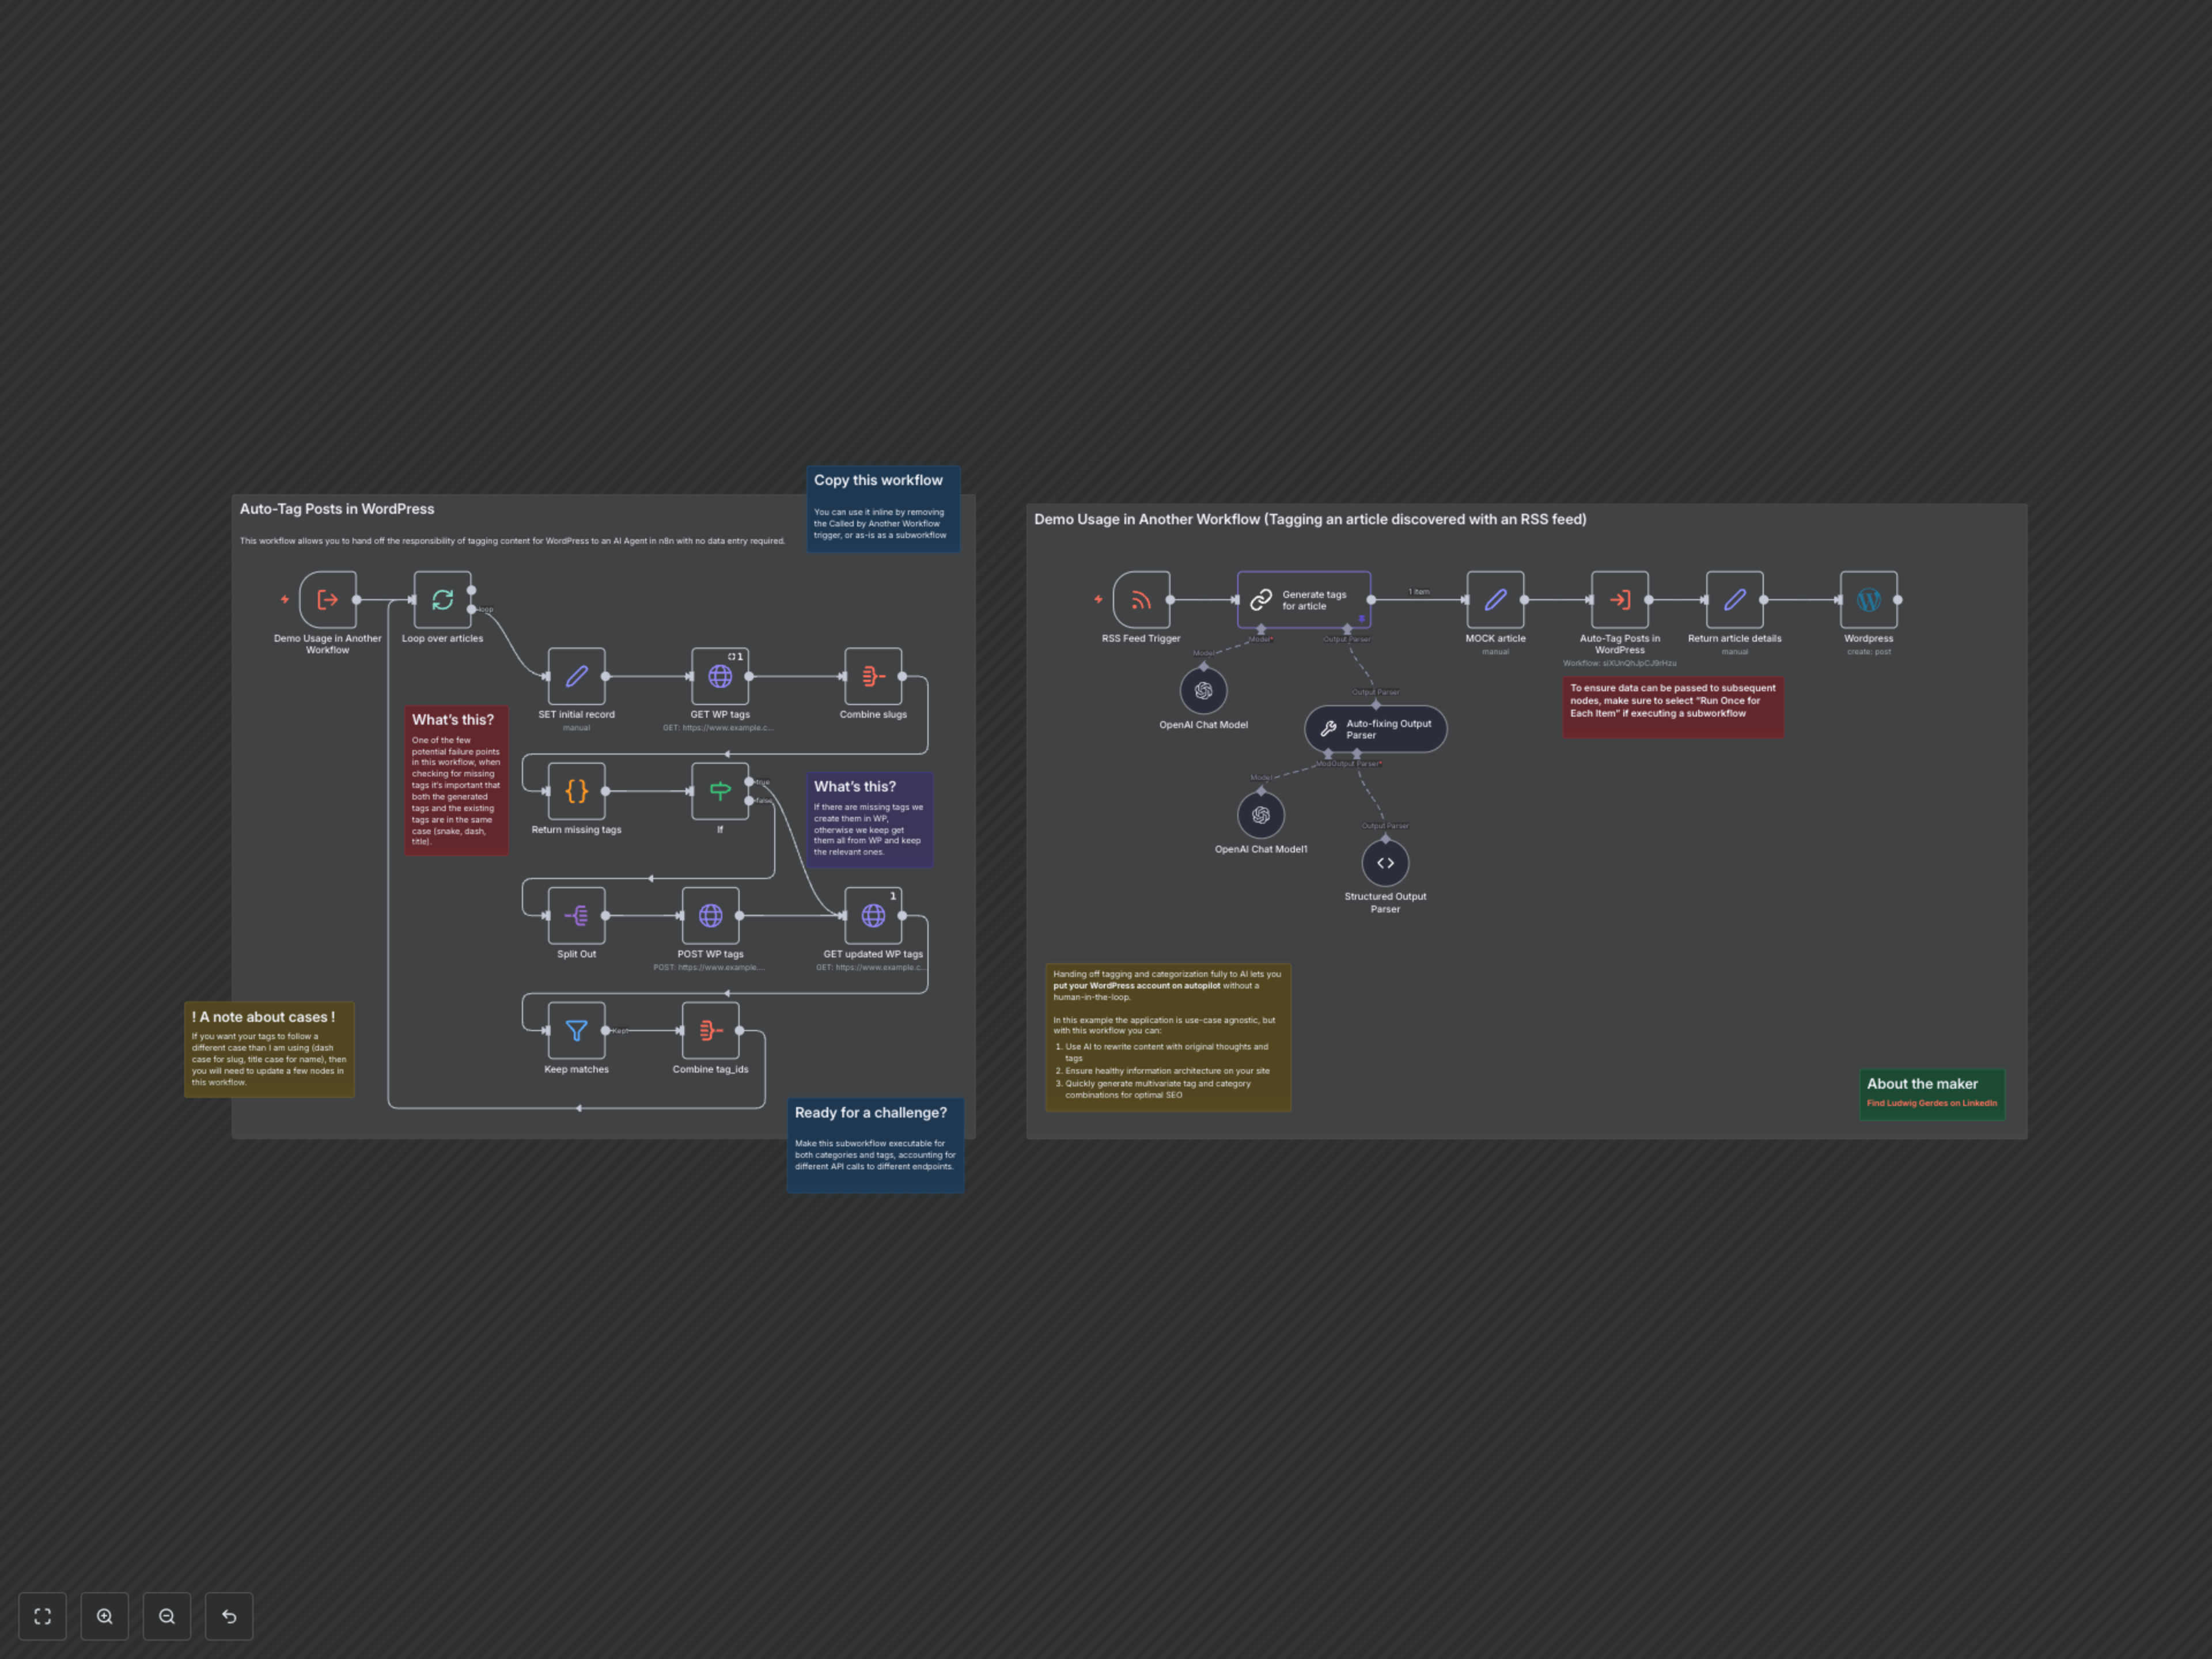Select the Auto-fixing Output Parser node

tap(1375, 729)
